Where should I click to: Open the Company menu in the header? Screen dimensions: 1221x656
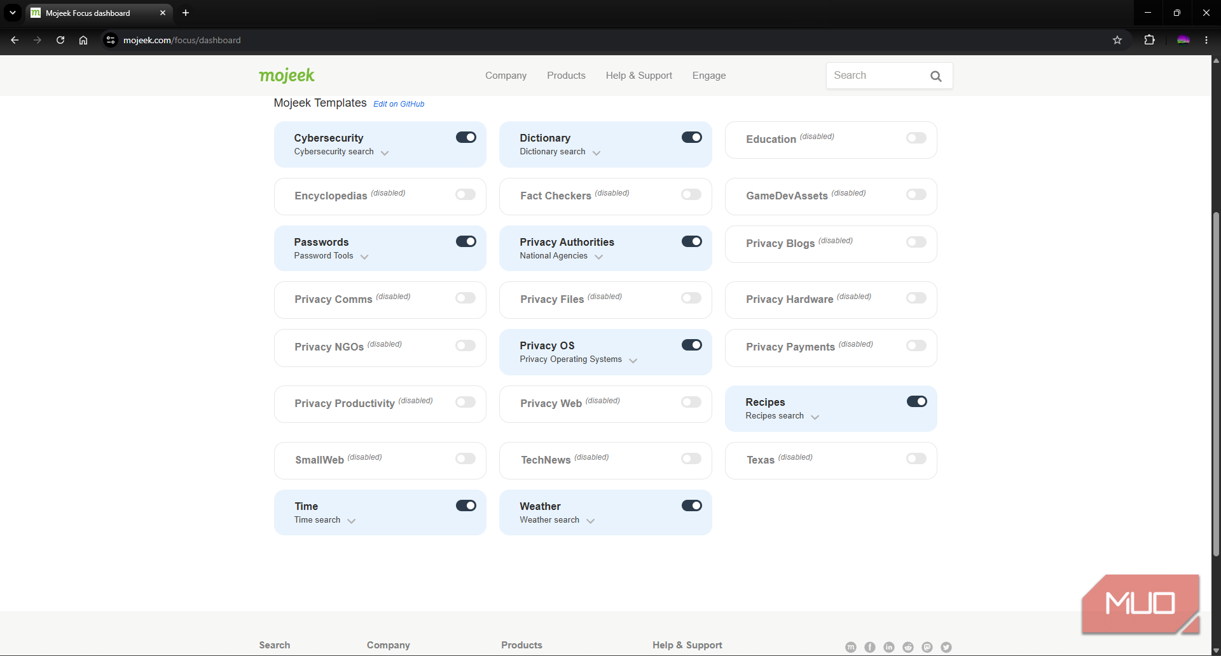tap(506, 76)
